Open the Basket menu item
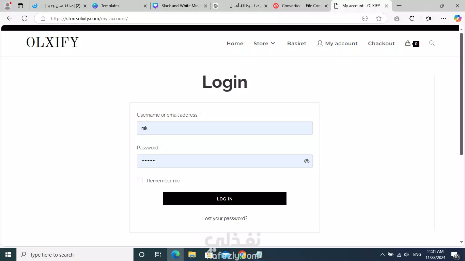Image resolution: width=465 pixels, height=261 pixels. 297,44
